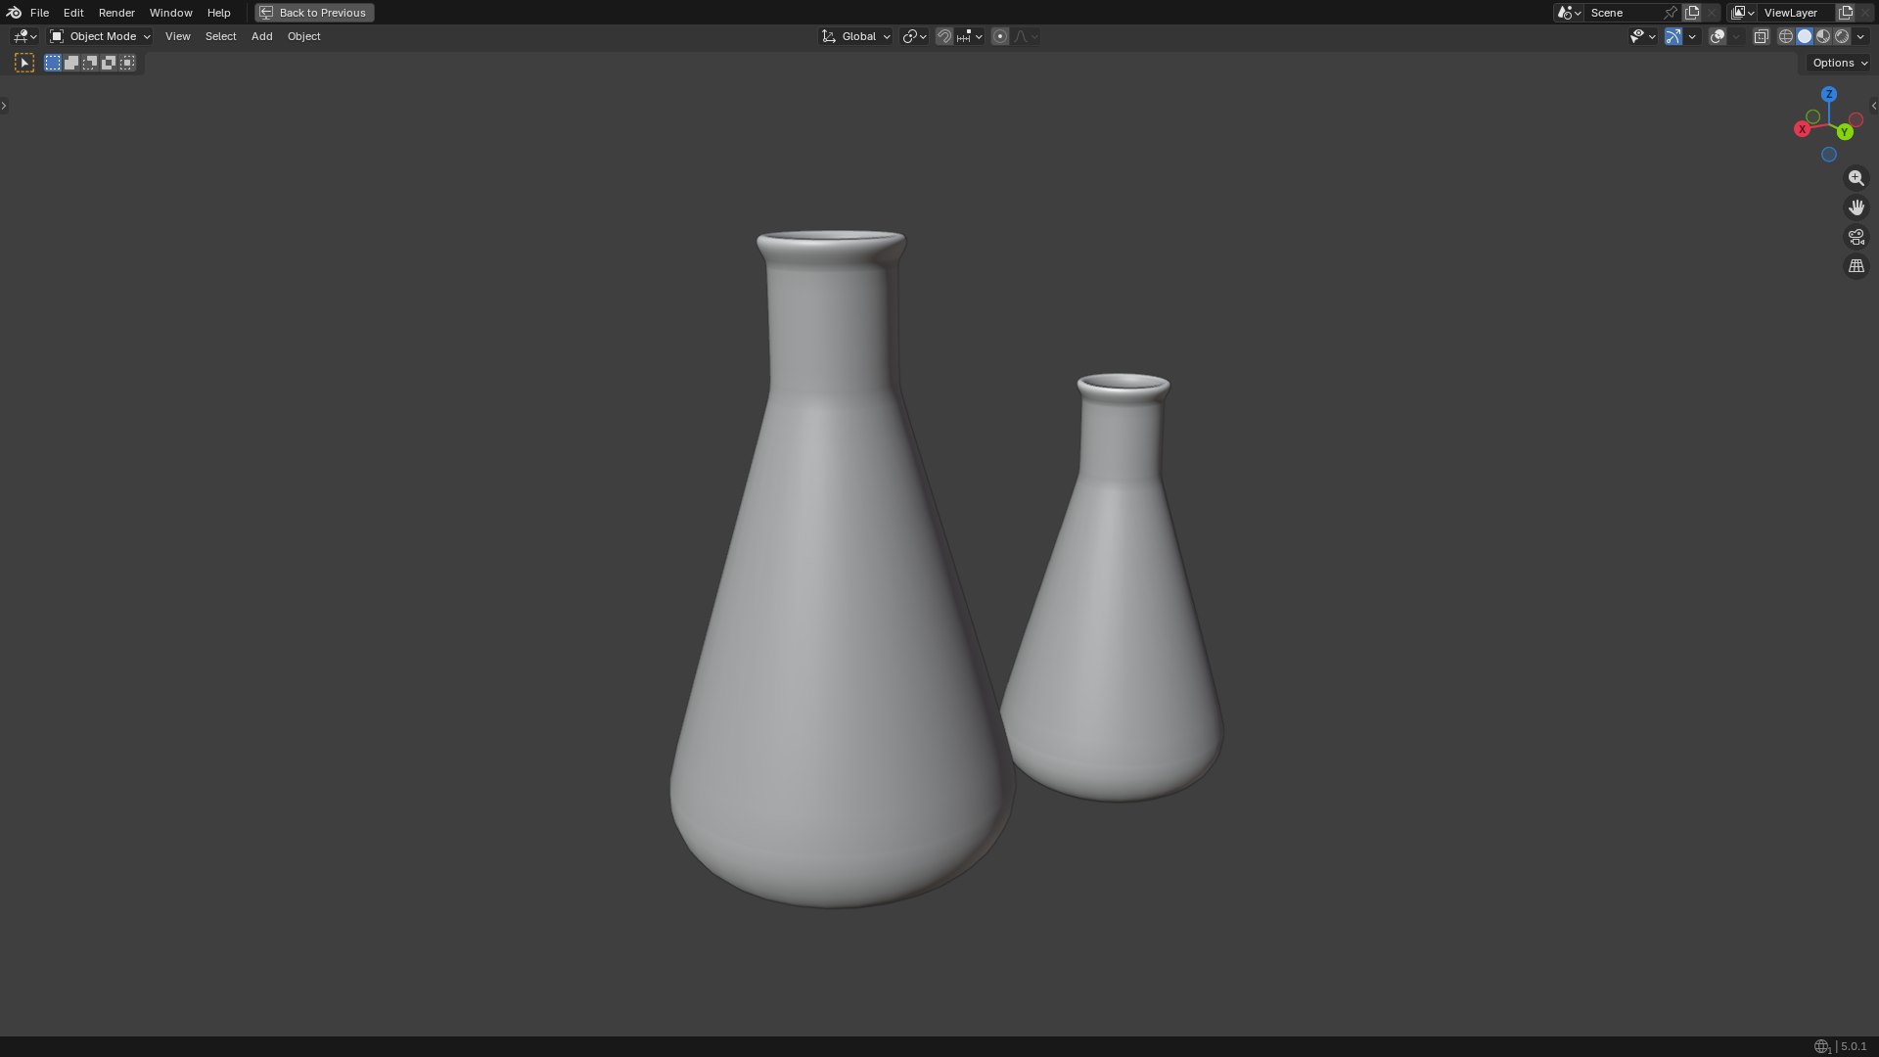Click the ViewLayer name field
This screenshot has width=1879, height=1057.
tap(1796, 13)
